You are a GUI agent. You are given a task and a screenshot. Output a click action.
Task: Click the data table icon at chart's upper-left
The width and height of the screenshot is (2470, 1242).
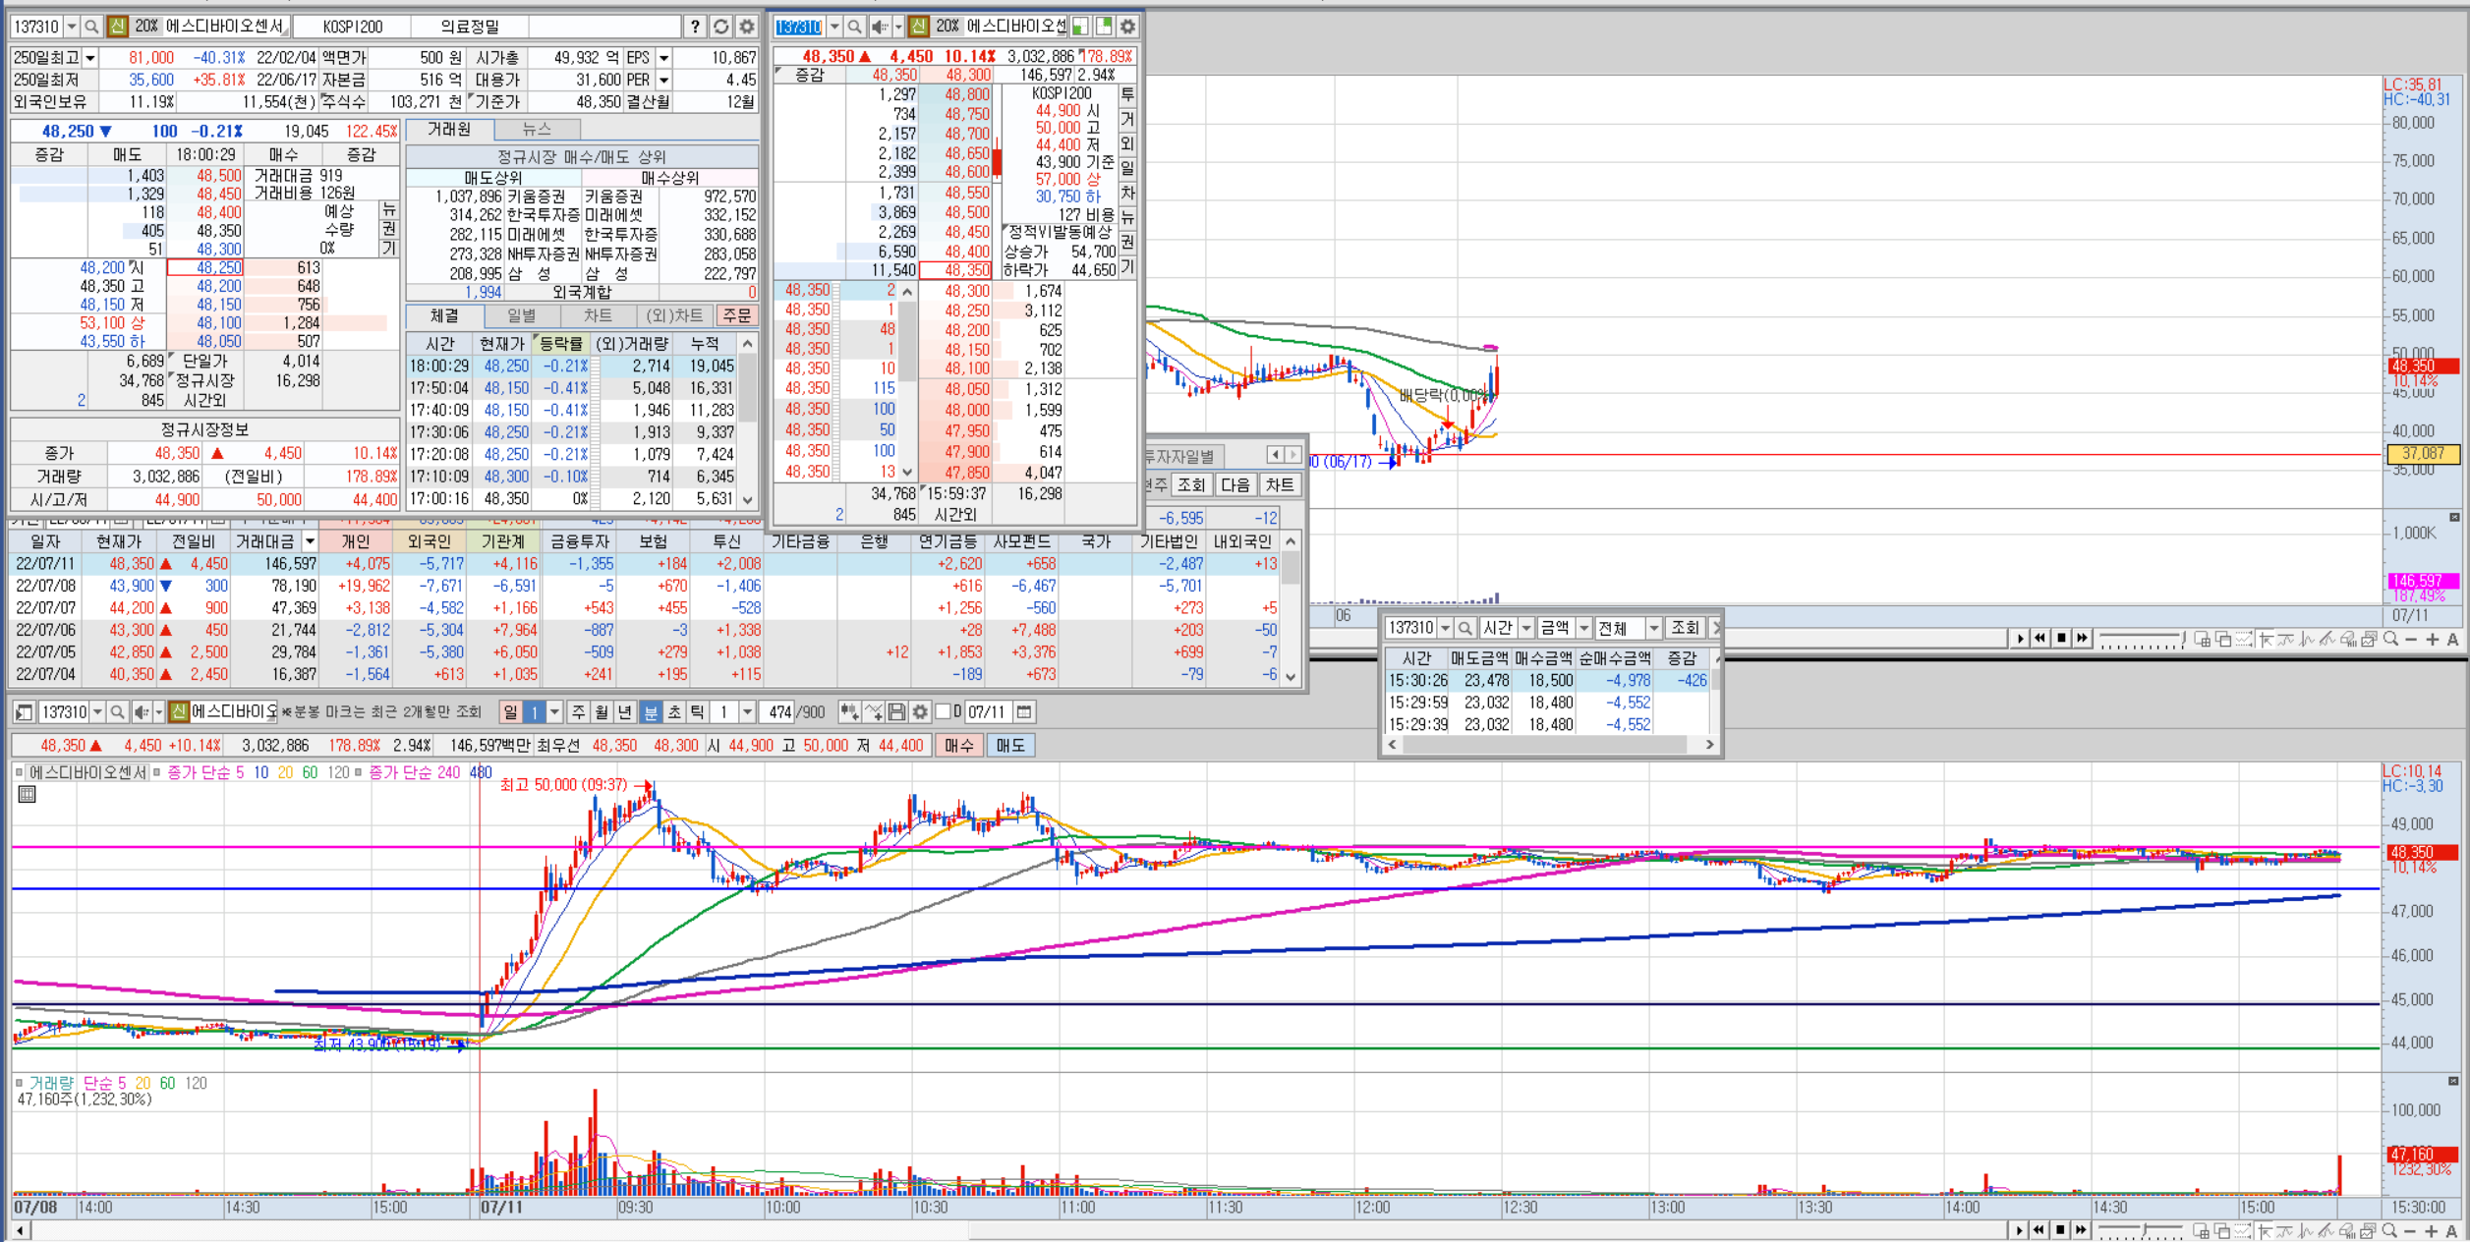(x=28, y=794)
